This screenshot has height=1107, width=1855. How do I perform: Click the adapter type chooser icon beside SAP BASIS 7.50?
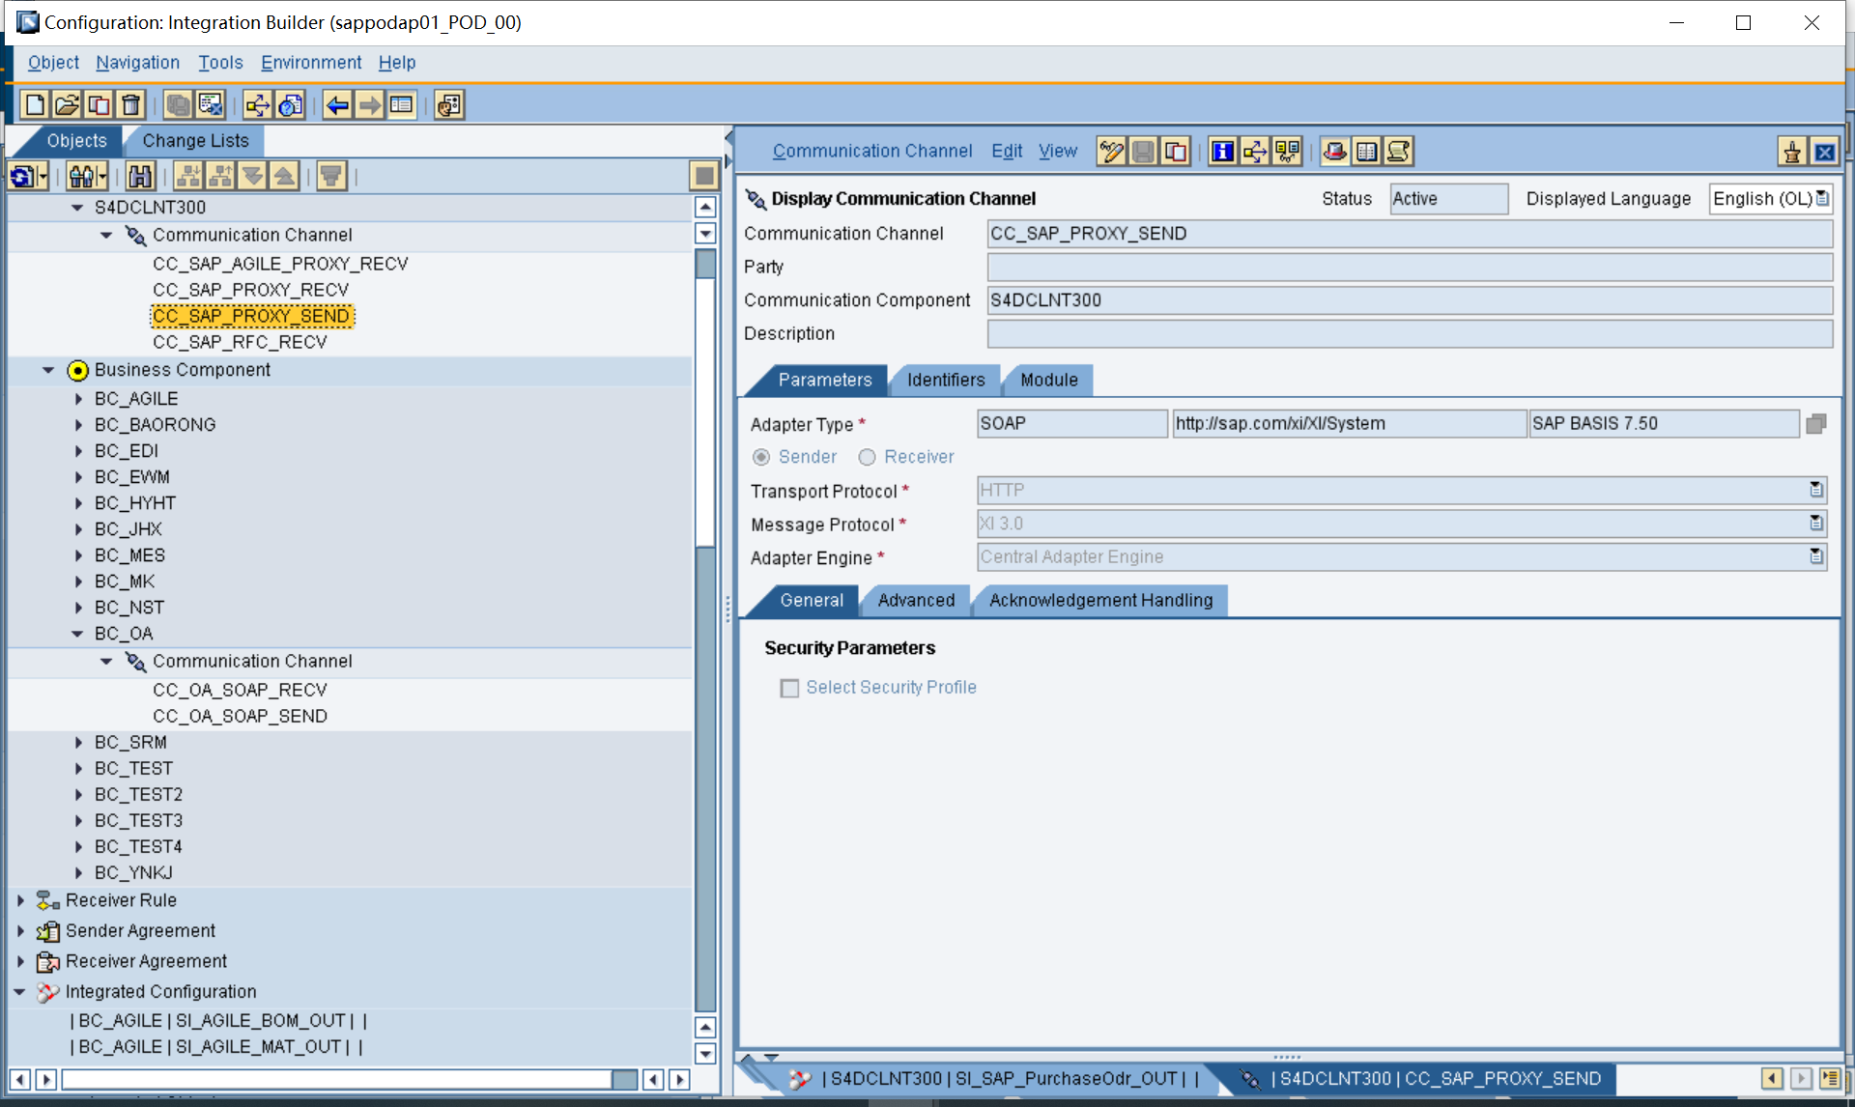(x=1816, y=424)
